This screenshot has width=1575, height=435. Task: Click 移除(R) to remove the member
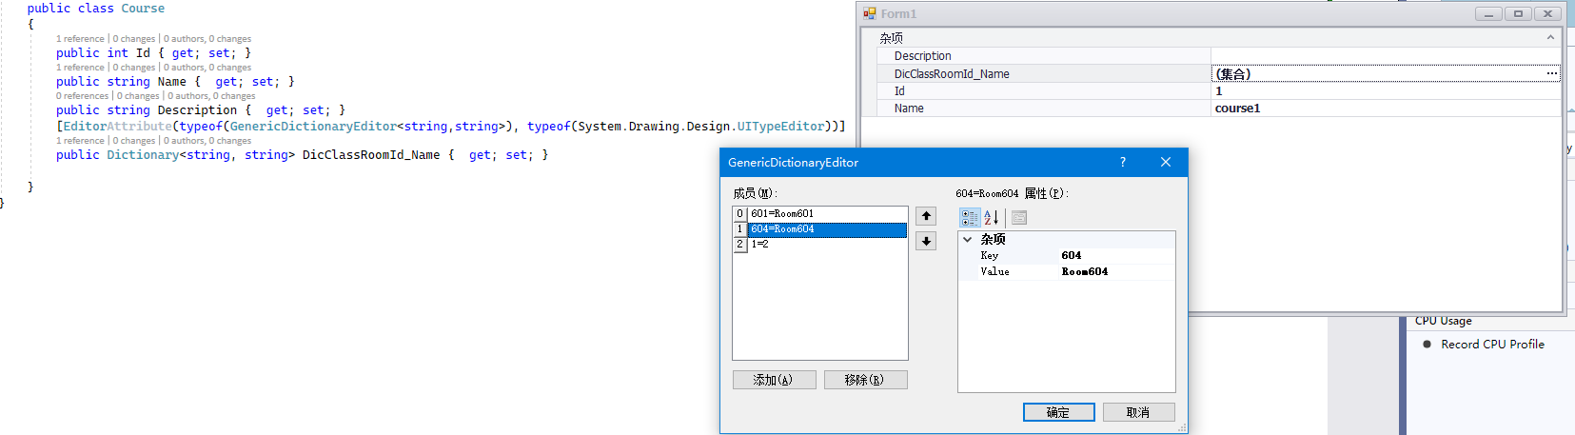pos(865,380)
